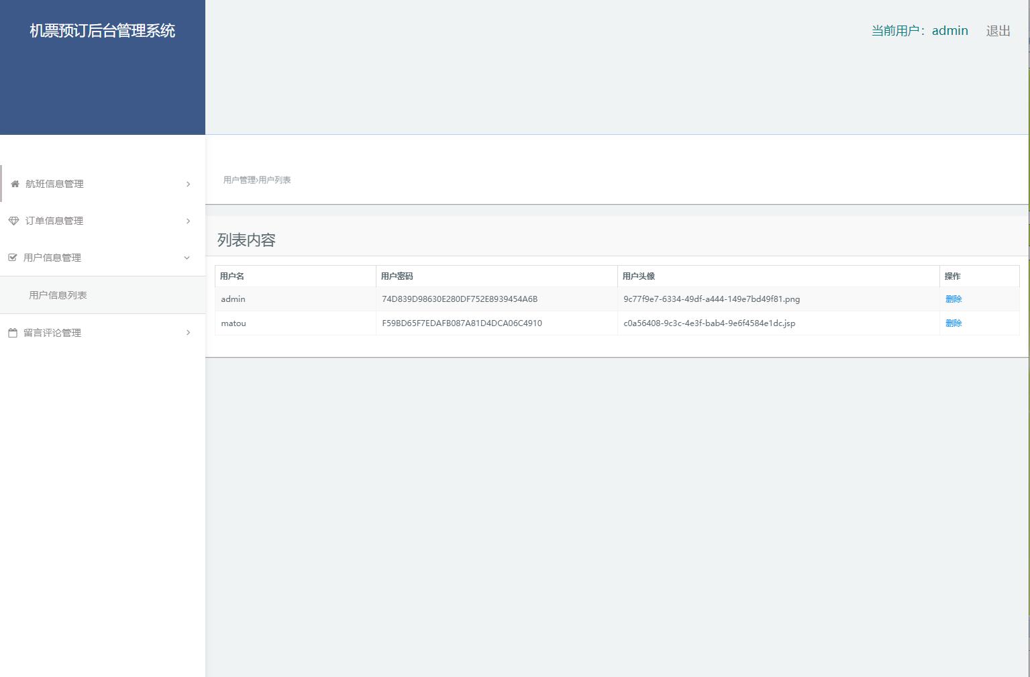Expand the 航班信息管理 chevron arrow

(188, 184)
